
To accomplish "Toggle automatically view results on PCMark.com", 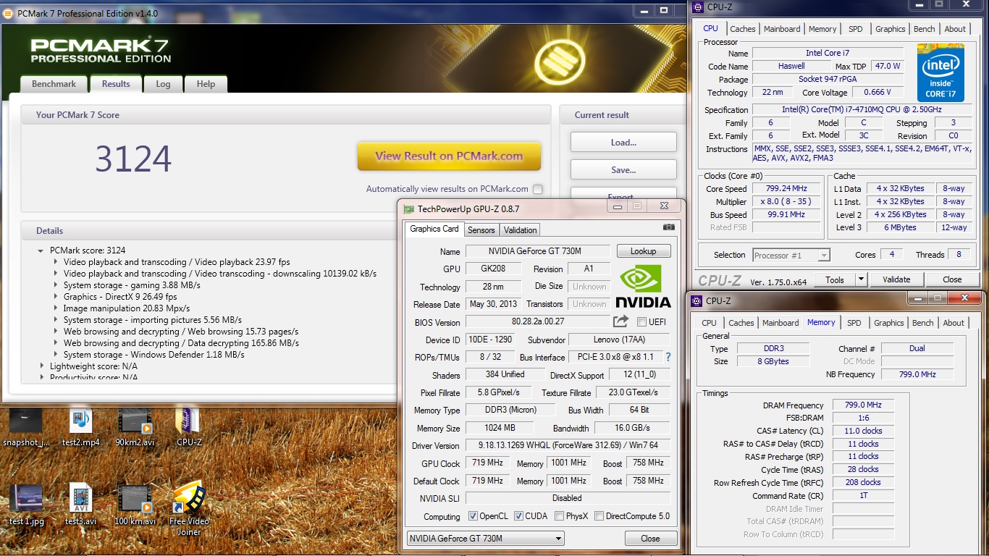I will pyautogui.click(x=537, y=189).
